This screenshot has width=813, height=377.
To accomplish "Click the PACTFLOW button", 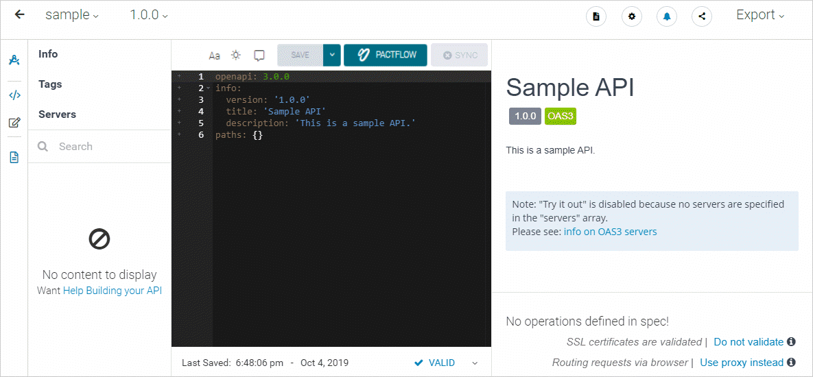I will click(386, 55).
